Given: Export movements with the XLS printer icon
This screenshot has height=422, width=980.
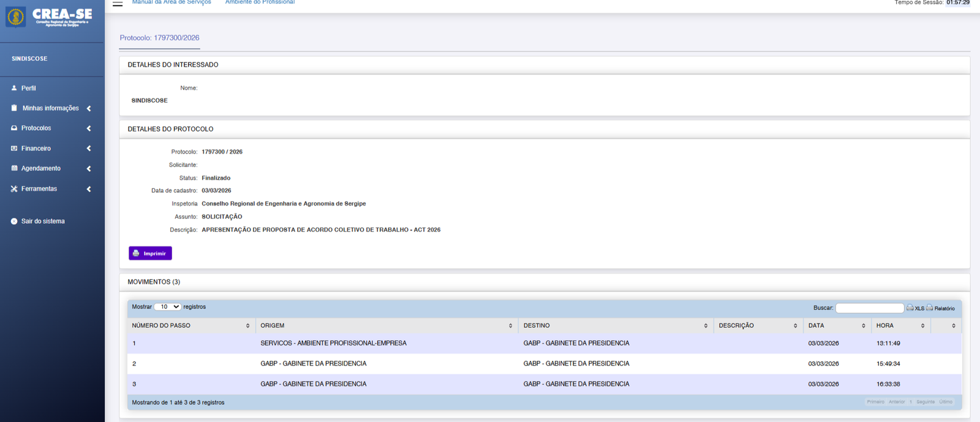Looking at the screenshot, I should coord(910,308).
